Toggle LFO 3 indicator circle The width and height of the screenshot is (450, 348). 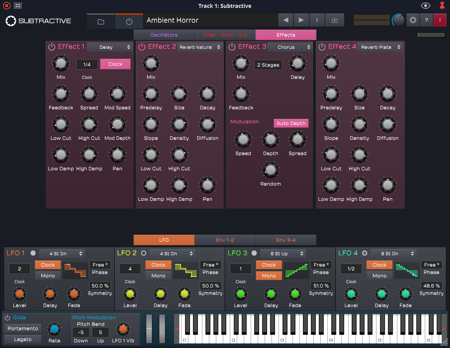(x=254, y=253)
